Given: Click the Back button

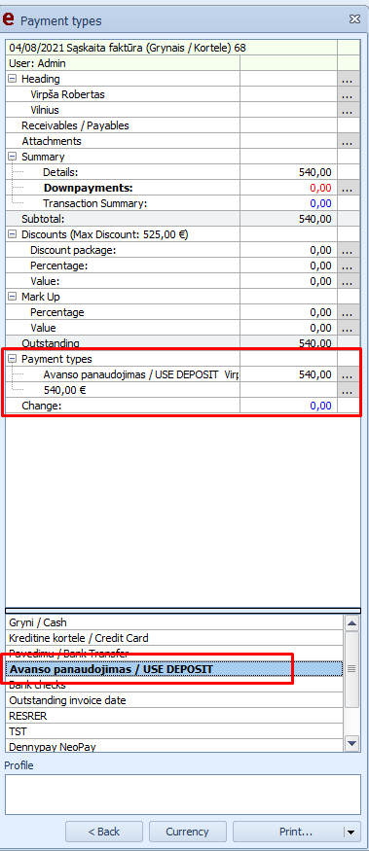Looking at the screenshot, I should (x=104, y=832).
